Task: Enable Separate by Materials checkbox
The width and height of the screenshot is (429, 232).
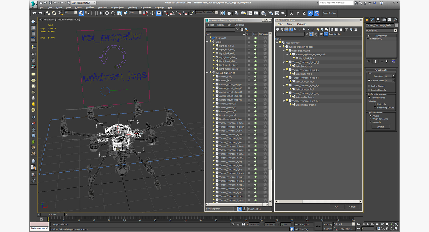Action: (x=375, y=104)
